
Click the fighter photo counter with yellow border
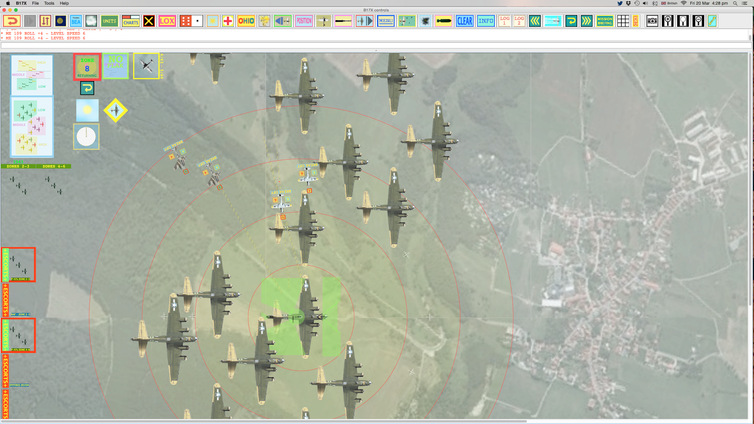(146, 66)
